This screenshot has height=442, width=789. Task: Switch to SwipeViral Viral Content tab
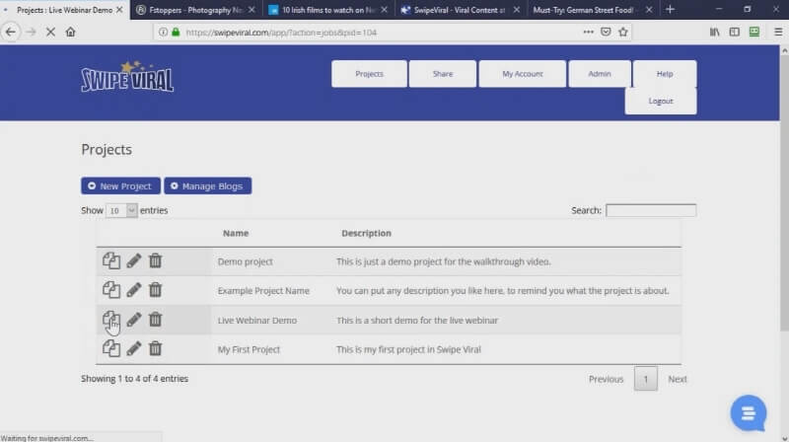pos(461,10)
